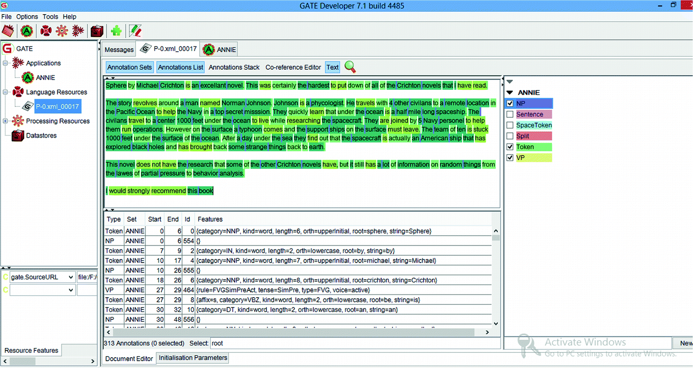Image resolution: width=693 pixels, height=368 pixels.
Task: Click the annotations table vertical scrollbar thumb
Action: click(x=496, y=238)
